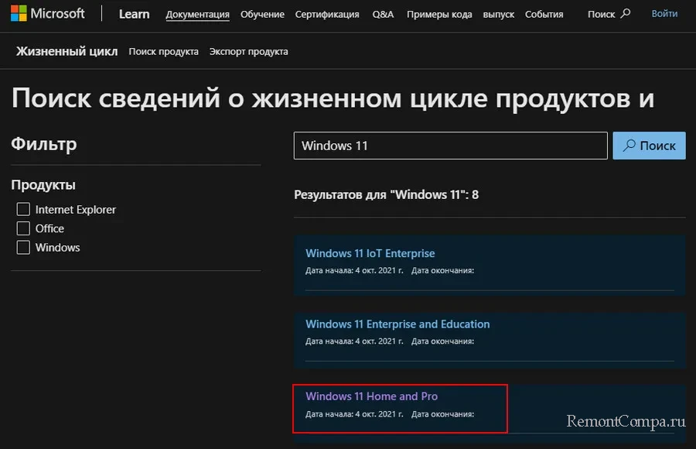
Task: Tick the Windows product checkbox
Action: 23,248
